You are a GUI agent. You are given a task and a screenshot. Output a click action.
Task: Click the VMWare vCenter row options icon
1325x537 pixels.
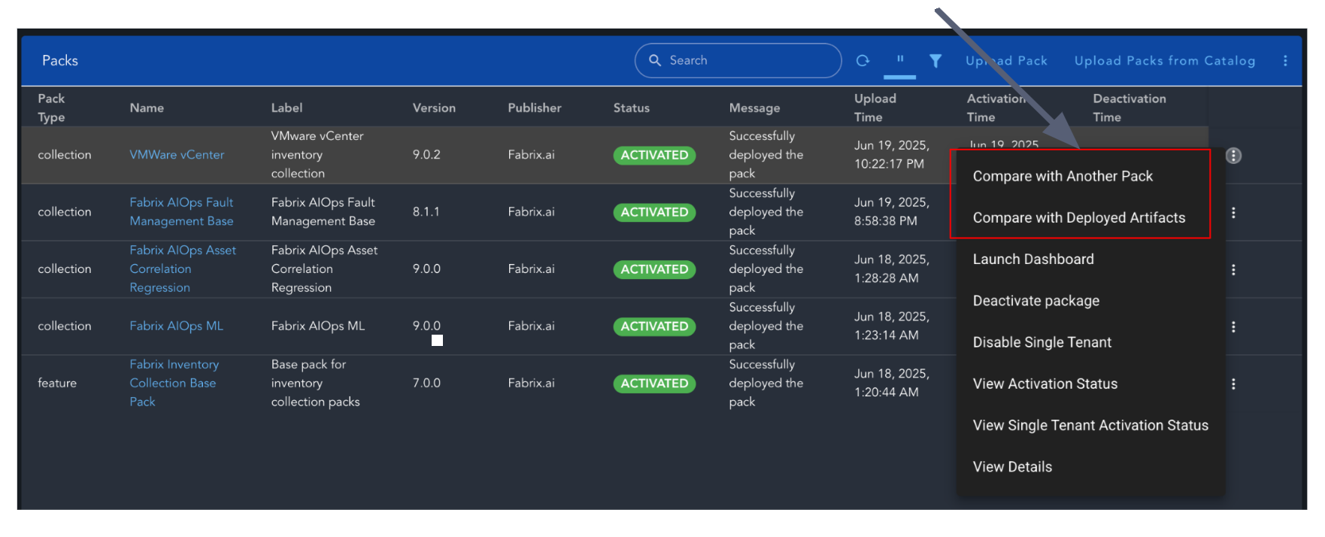[x=1233, y=156]
